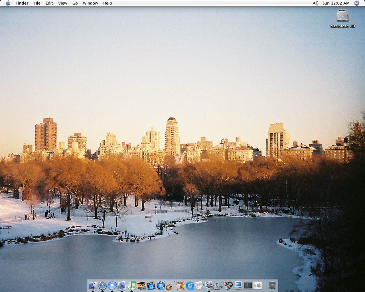Viewport: 365px width, 292px height.
Task: Launch iTunes from the Dock
Action: 132,285
